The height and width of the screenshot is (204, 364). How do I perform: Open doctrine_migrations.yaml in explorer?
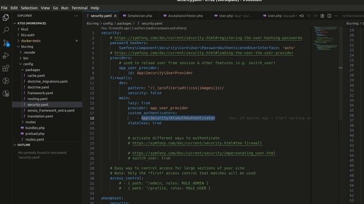click(x=47, y=82)
